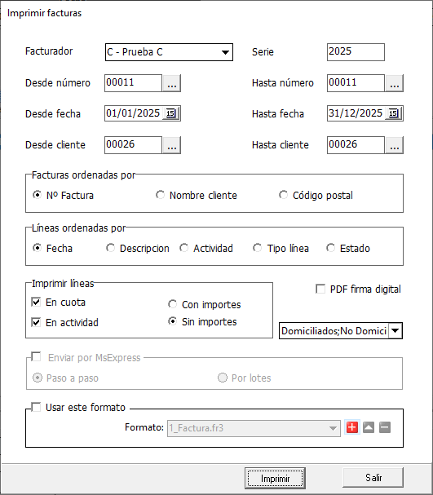Sort invoices by Nombre cliente
This screenshot has height=495, width=433.
point(161,195)
